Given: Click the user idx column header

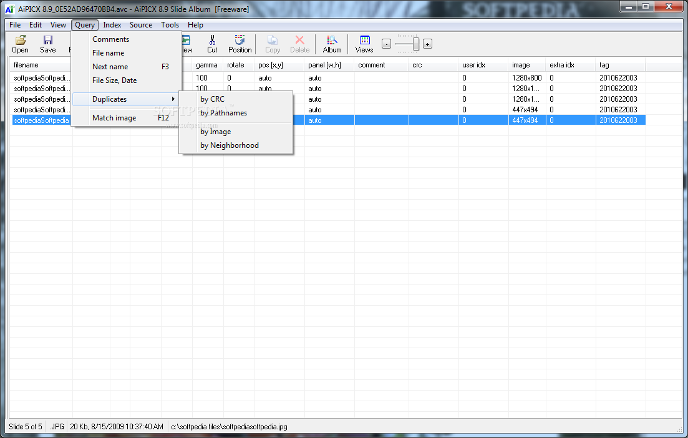Looking at the screenshot, I should click(x=483, y=65).
